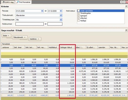Screen dimensions: 128x100
Task: Click the 1.314,00 Delt. timer total
Action: click(x=19, y=95)
